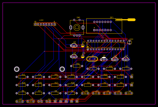This screenshot has width=158, height=107.
Task: Select the P1 square pad
Action: (x=132, y=77)
